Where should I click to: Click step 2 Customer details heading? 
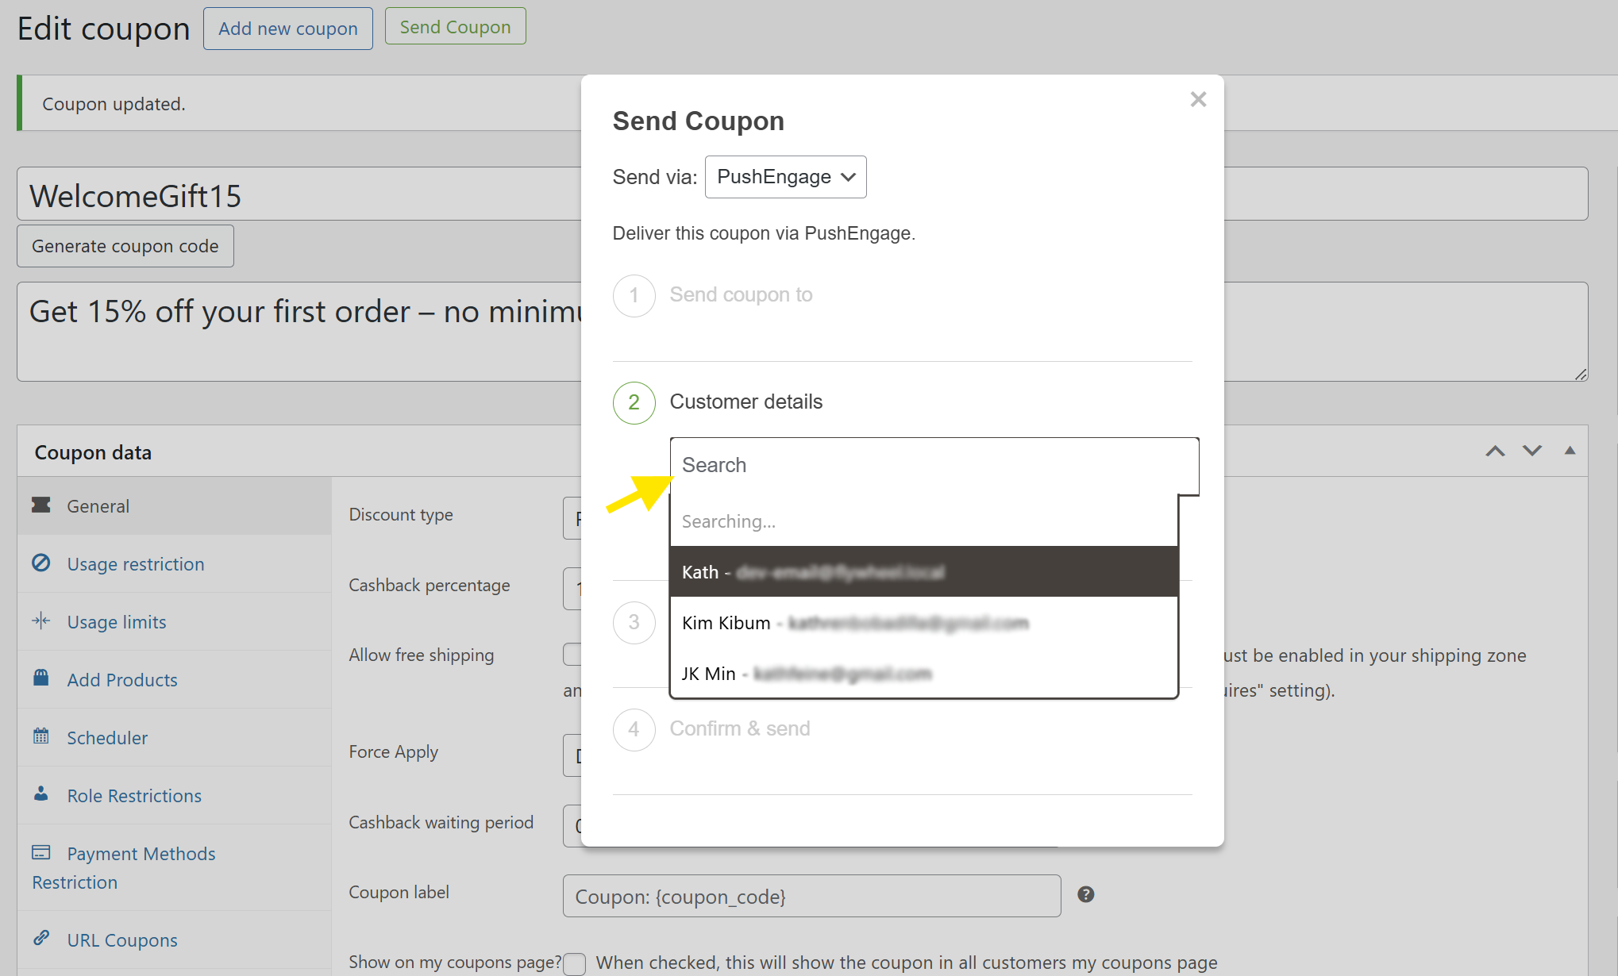(x=745, y=402)
